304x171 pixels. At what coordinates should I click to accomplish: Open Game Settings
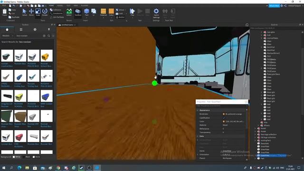(x=156, y=13)
